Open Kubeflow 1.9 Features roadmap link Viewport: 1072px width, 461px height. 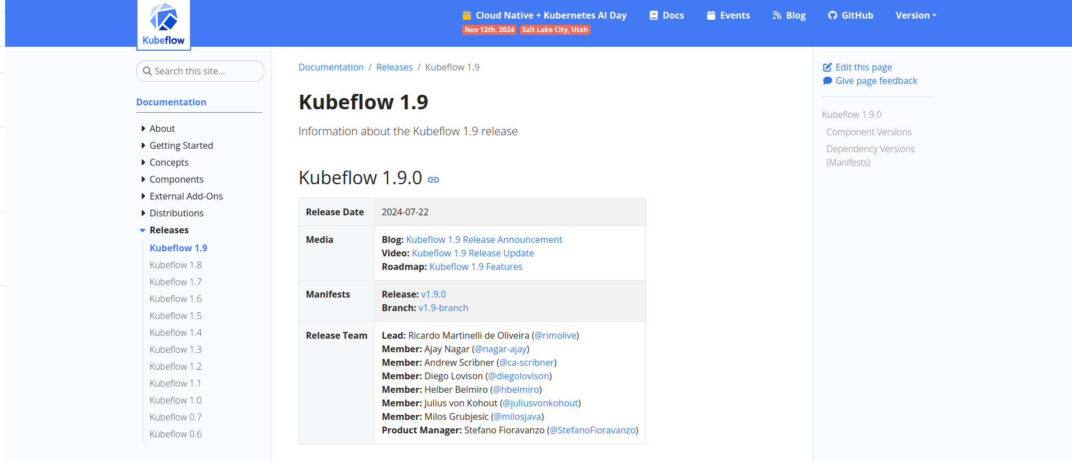pyautogui.click(x=476, y=267)
